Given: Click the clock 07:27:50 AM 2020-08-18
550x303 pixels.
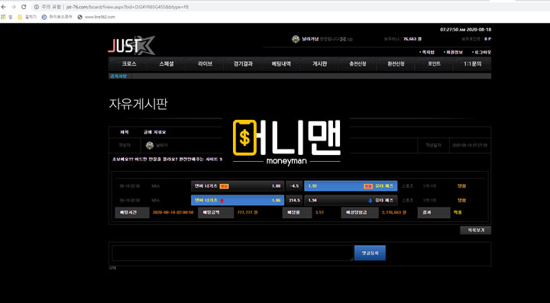Looking at the screenshot, I should pyautogui.click(x=465, y=30).
